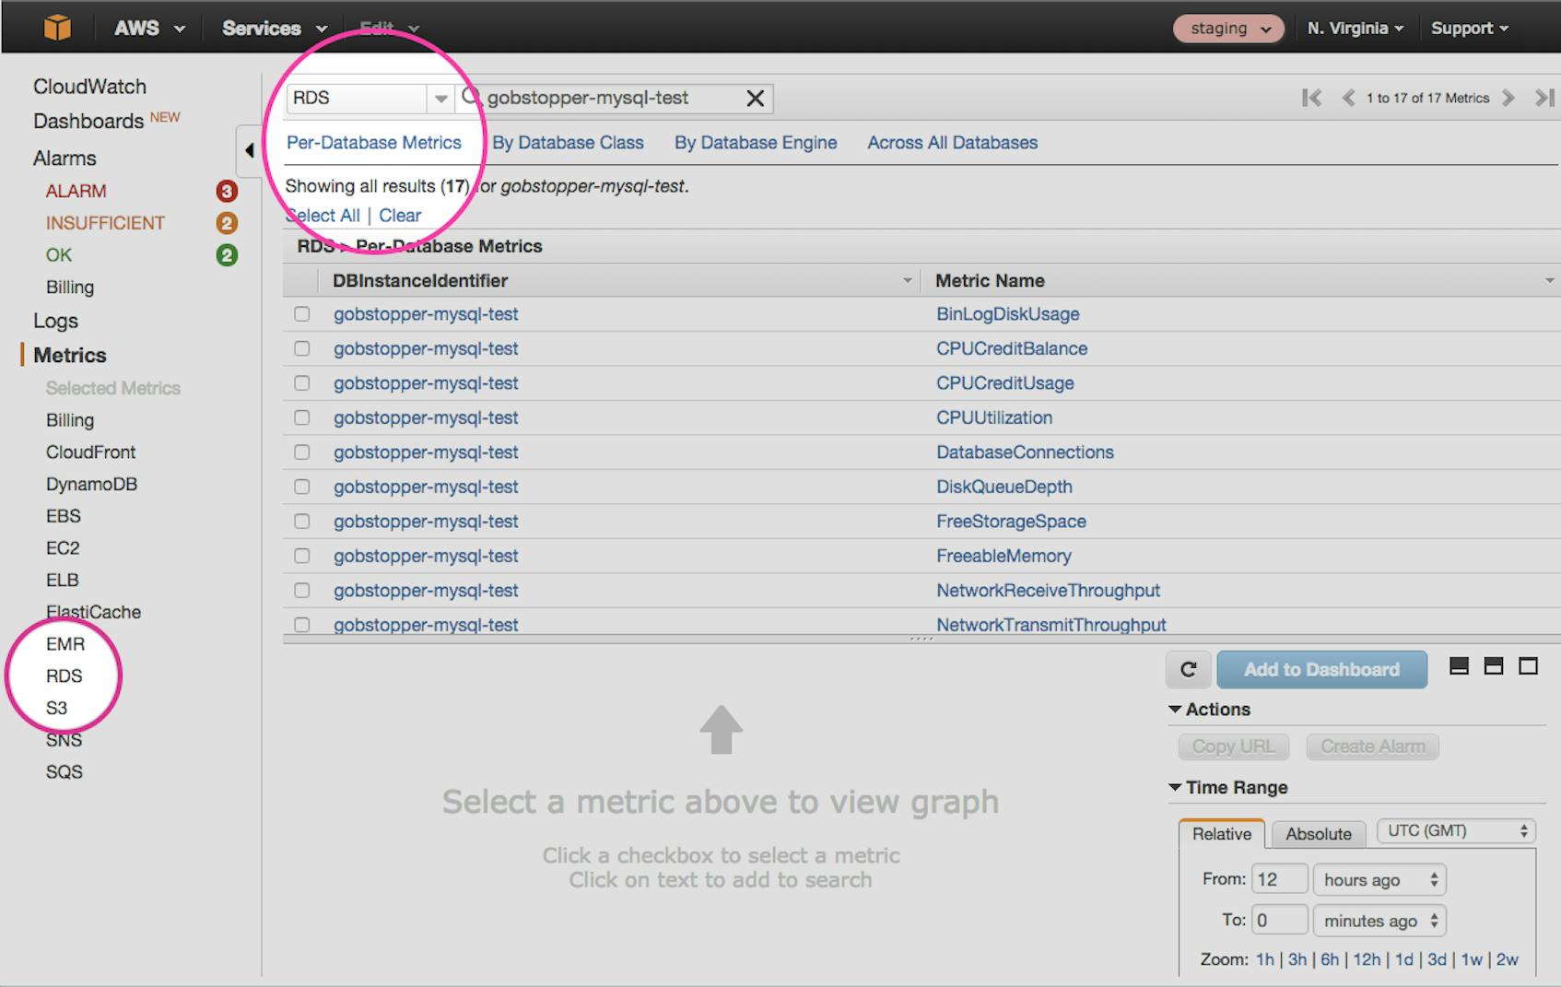Viewport: 1561px width, 987px height.
Task: Click the next-page pagination arrow icon
Action: coord(1508,98)
